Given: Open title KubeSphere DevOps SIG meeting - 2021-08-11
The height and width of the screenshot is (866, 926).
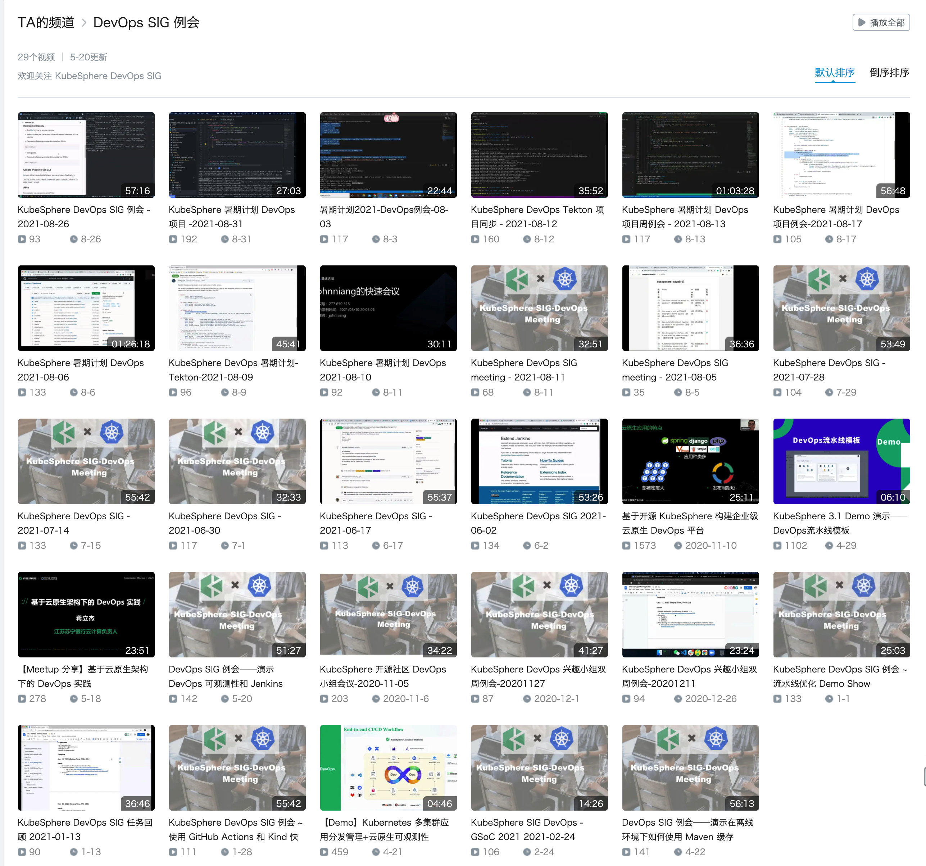Looking at the screenshot, I should point(523,370).
